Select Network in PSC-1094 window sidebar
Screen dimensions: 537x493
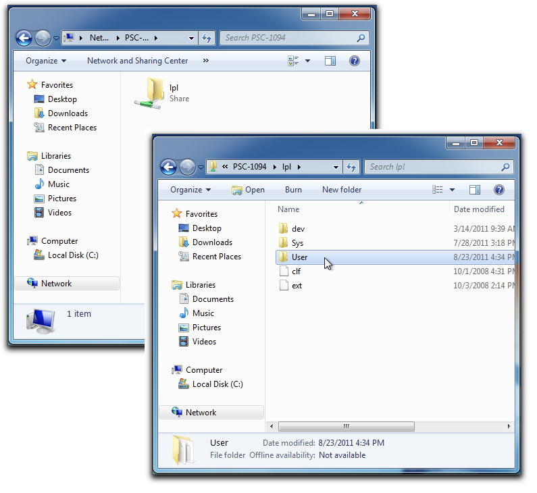point(67,284)
